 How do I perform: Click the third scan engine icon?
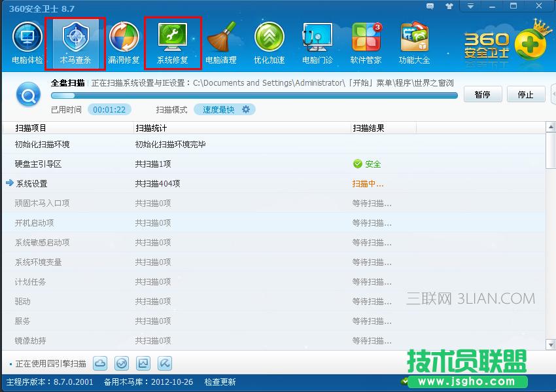tap(143, 363)
